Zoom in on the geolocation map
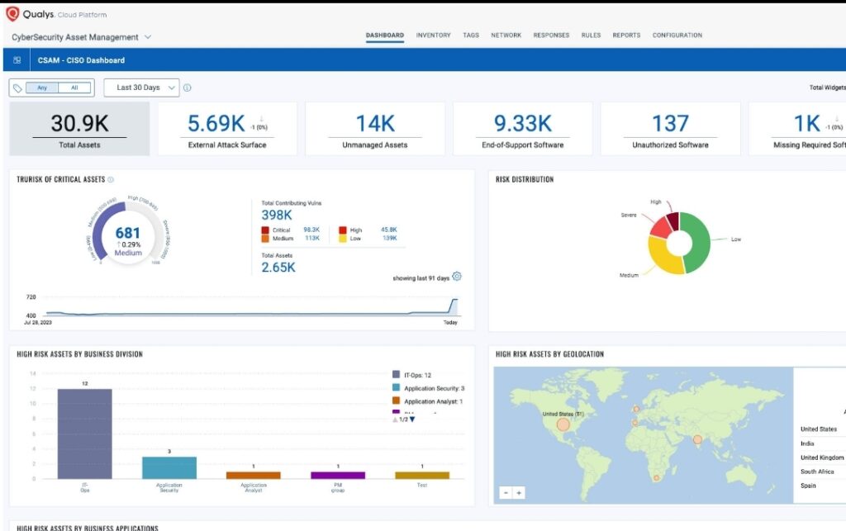This screenshot has width=846, height=531. [x=519, y=493]
